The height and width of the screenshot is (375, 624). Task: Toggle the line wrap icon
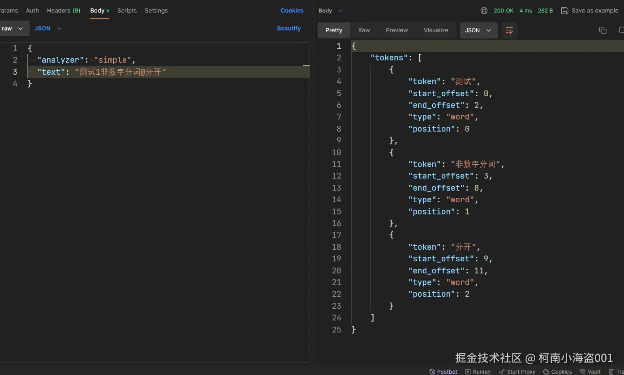(509, 30)
